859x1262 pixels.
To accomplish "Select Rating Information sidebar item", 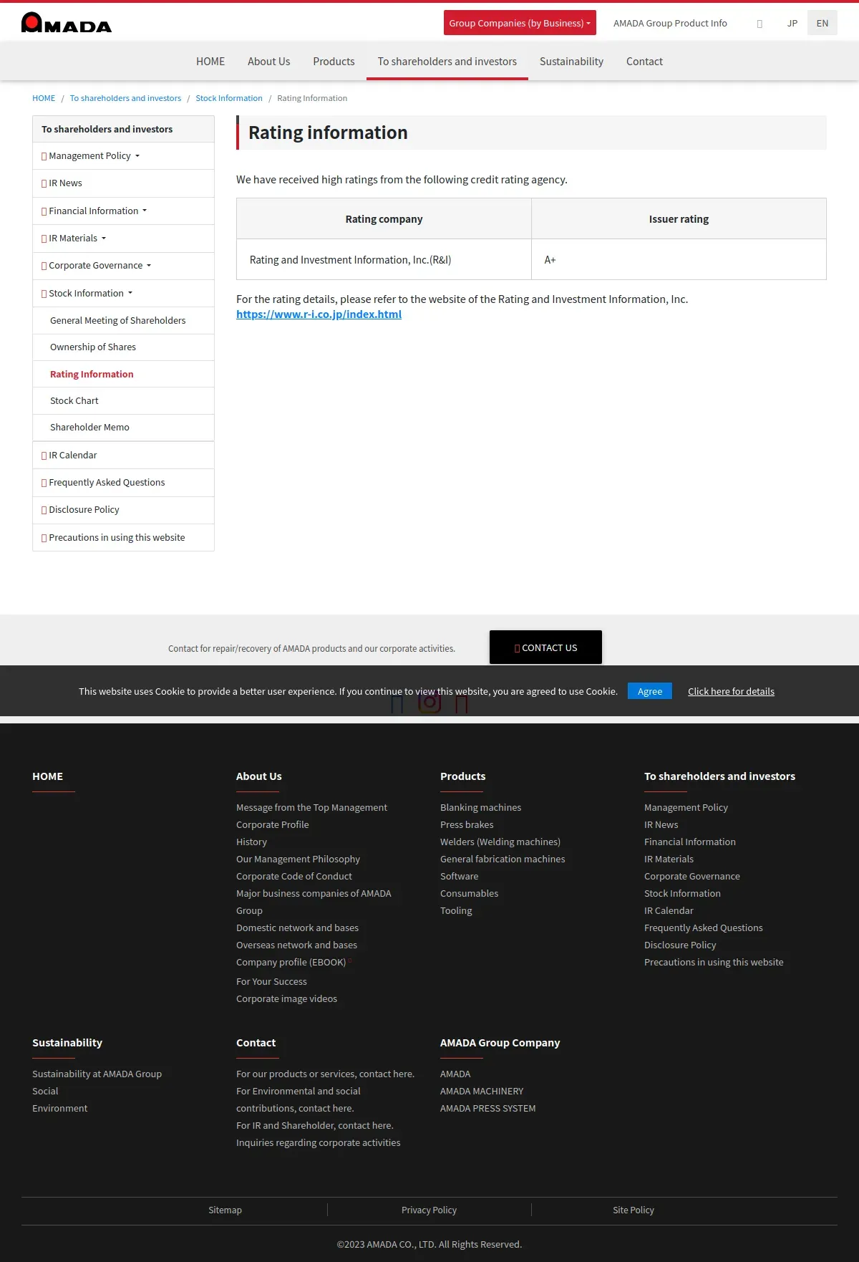I will tap(123, 374).
